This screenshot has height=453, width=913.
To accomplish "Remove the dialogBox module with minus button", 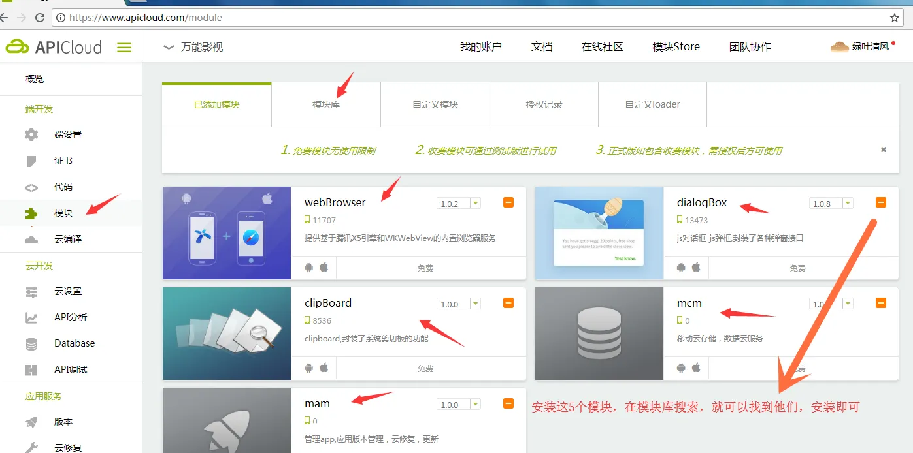I will 880,202.
